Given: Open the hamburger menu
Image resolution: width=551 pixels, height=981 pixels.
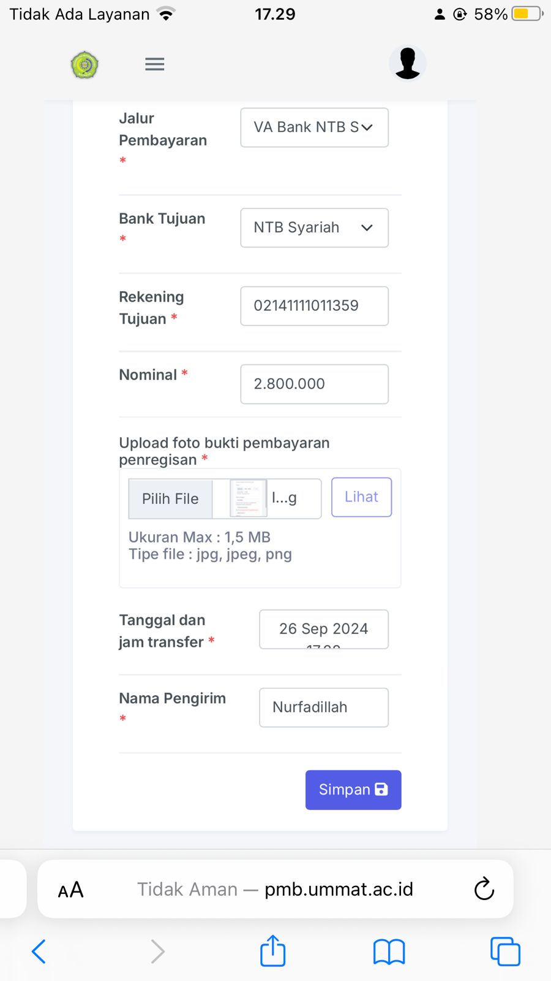Looking at the screenshot, I should point(154,64).
